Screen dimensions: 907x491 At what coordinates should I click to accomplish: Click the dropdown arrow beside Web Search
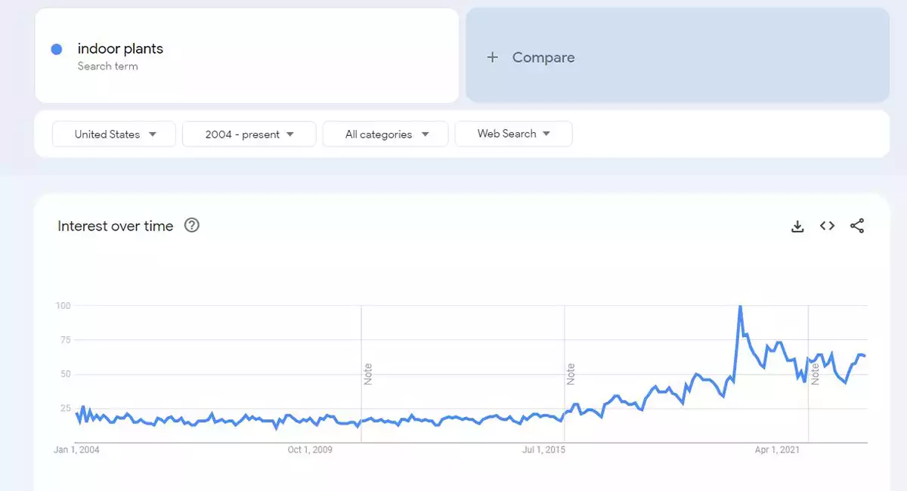(546, 134)
